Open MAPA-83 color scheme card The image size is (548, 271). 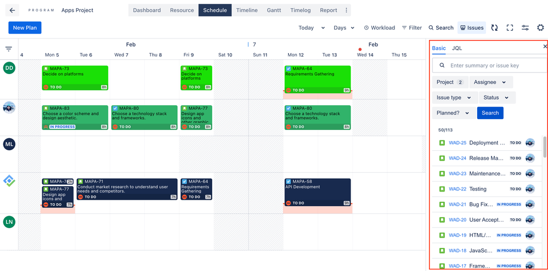click(x=75, y=117)
